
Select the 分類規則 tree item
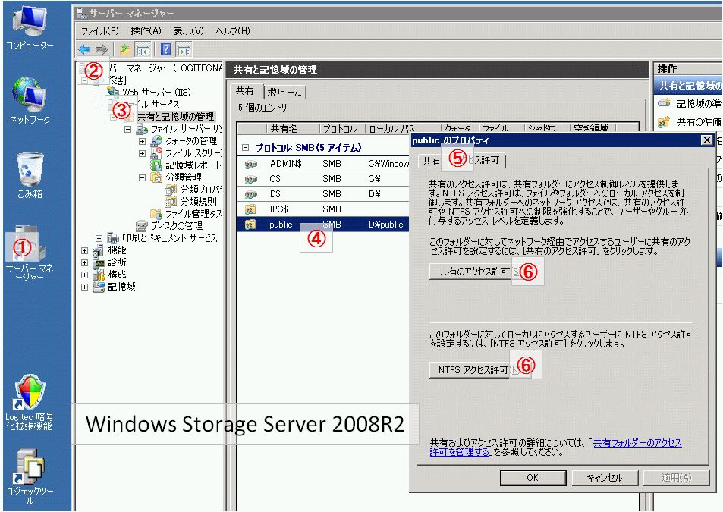(198, 202)
